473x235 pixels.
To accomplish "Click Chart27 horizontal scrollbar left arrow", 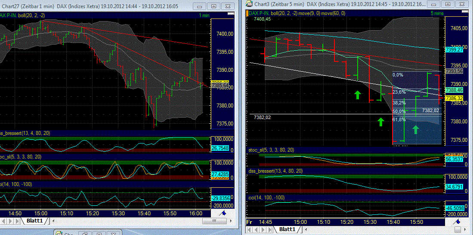I will (54, 221).
